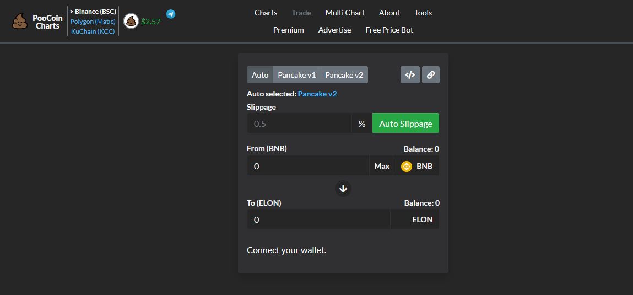Focus the Slippage percentage input field

click(x=299, y=124)
